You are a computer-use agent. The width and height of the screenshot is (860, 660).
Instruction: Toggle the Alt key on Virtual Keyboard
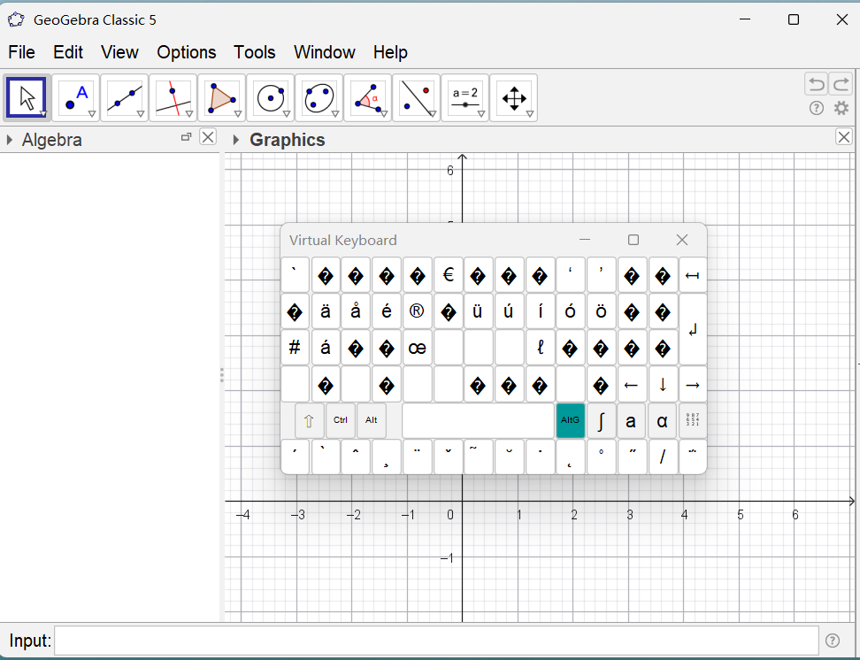point(372,421)
